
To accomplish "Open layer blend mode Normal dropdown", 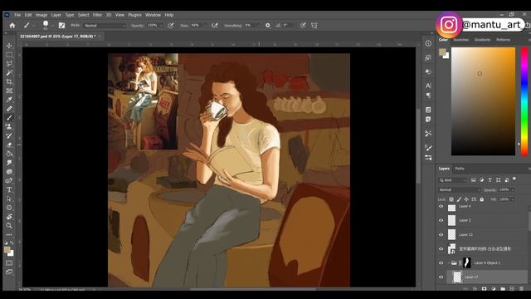I will click(x=460, y=190).
